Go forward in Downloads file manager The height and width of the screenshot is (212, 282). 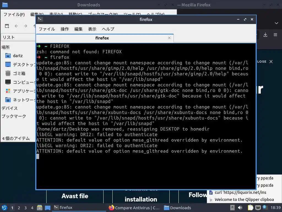point(26,26)
